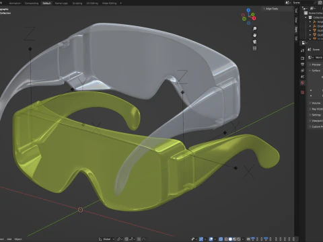Open the World datablock browse dropdown
This screenshot has width=323, height=242.
click(x=311, y=57)
